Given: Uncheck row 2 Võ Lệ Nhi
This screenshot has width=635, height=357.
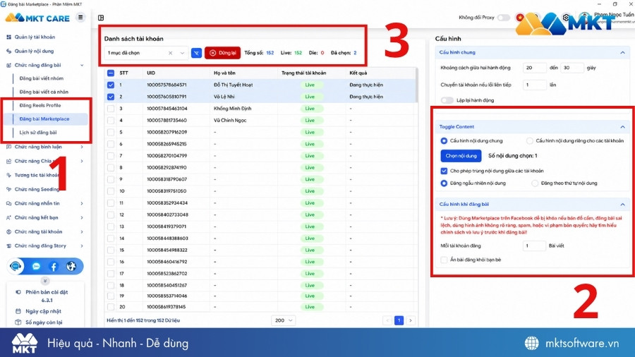Looking at the screenshot, I should tap(111, 97).
